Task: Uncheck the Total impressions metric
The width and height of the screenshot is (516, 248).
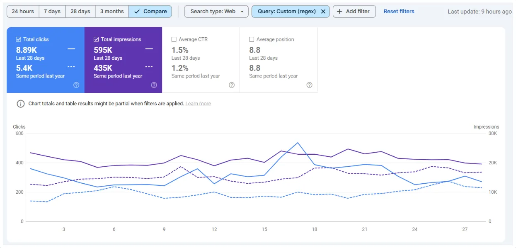Action: [x=96, y=39]
